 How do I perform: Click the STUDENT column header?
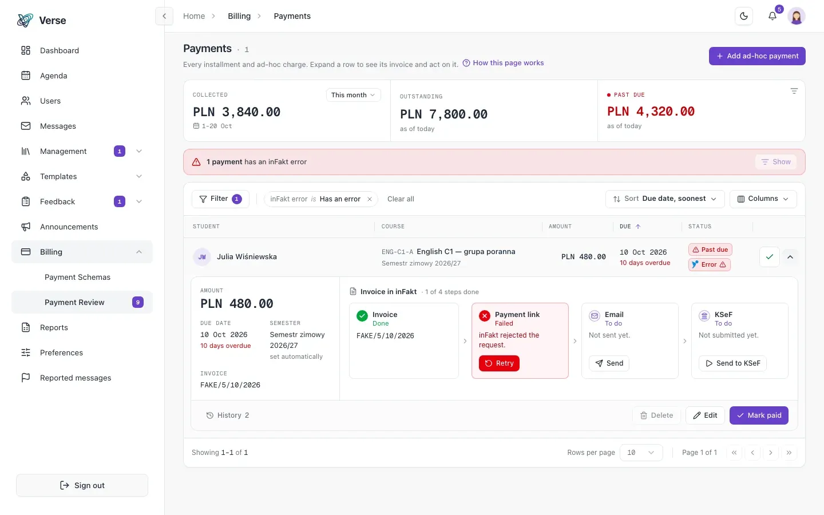point(206,227)
